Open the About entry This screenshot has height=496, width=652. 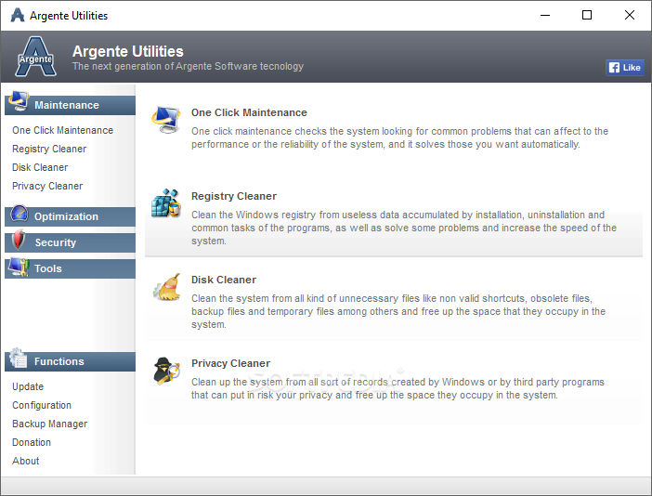26,461
